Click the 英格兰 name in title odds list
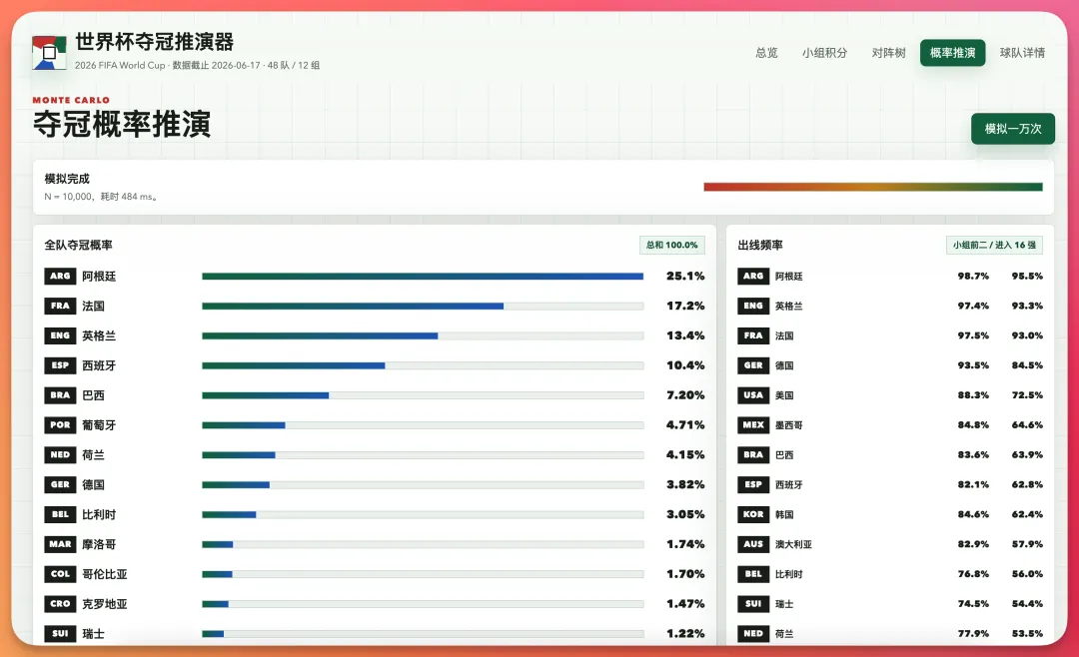 point(99,335)
